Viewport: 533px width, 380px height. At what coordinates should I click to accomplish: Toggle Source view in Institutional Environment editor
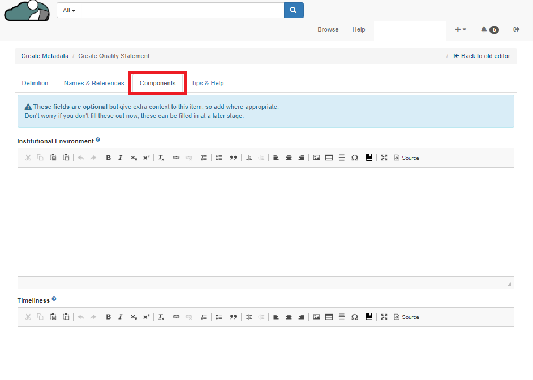[406, 158]
